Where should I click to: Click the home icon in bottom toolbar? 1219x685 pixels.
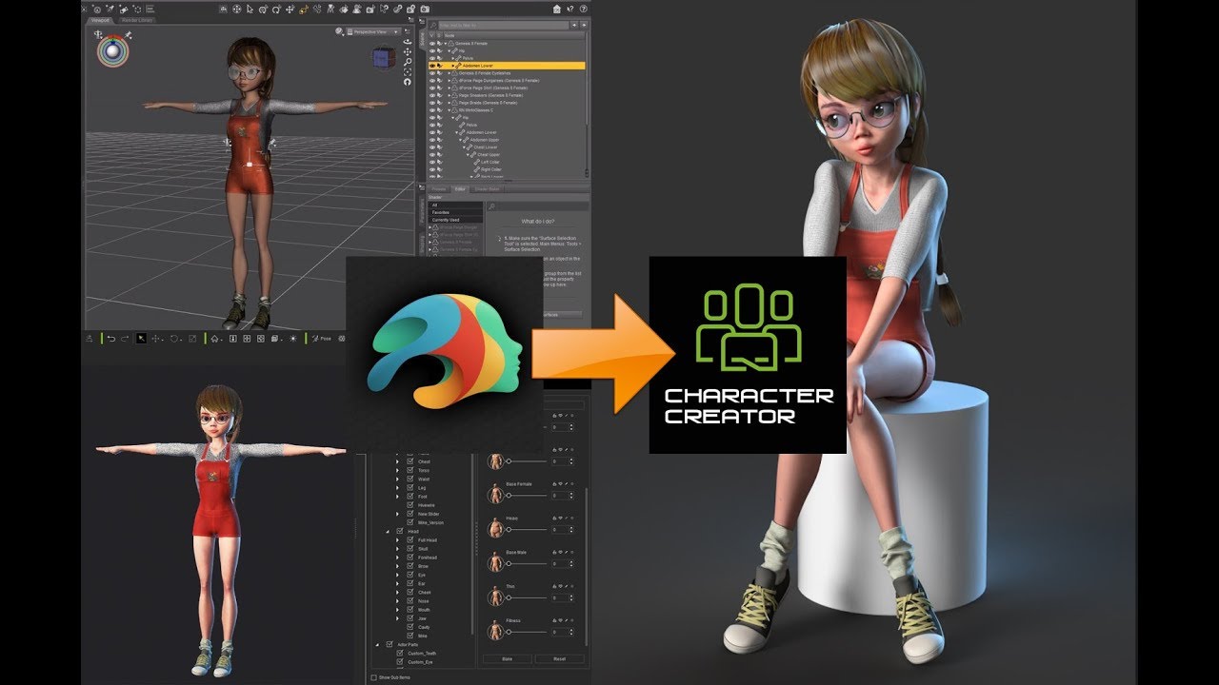pos(214,339)
